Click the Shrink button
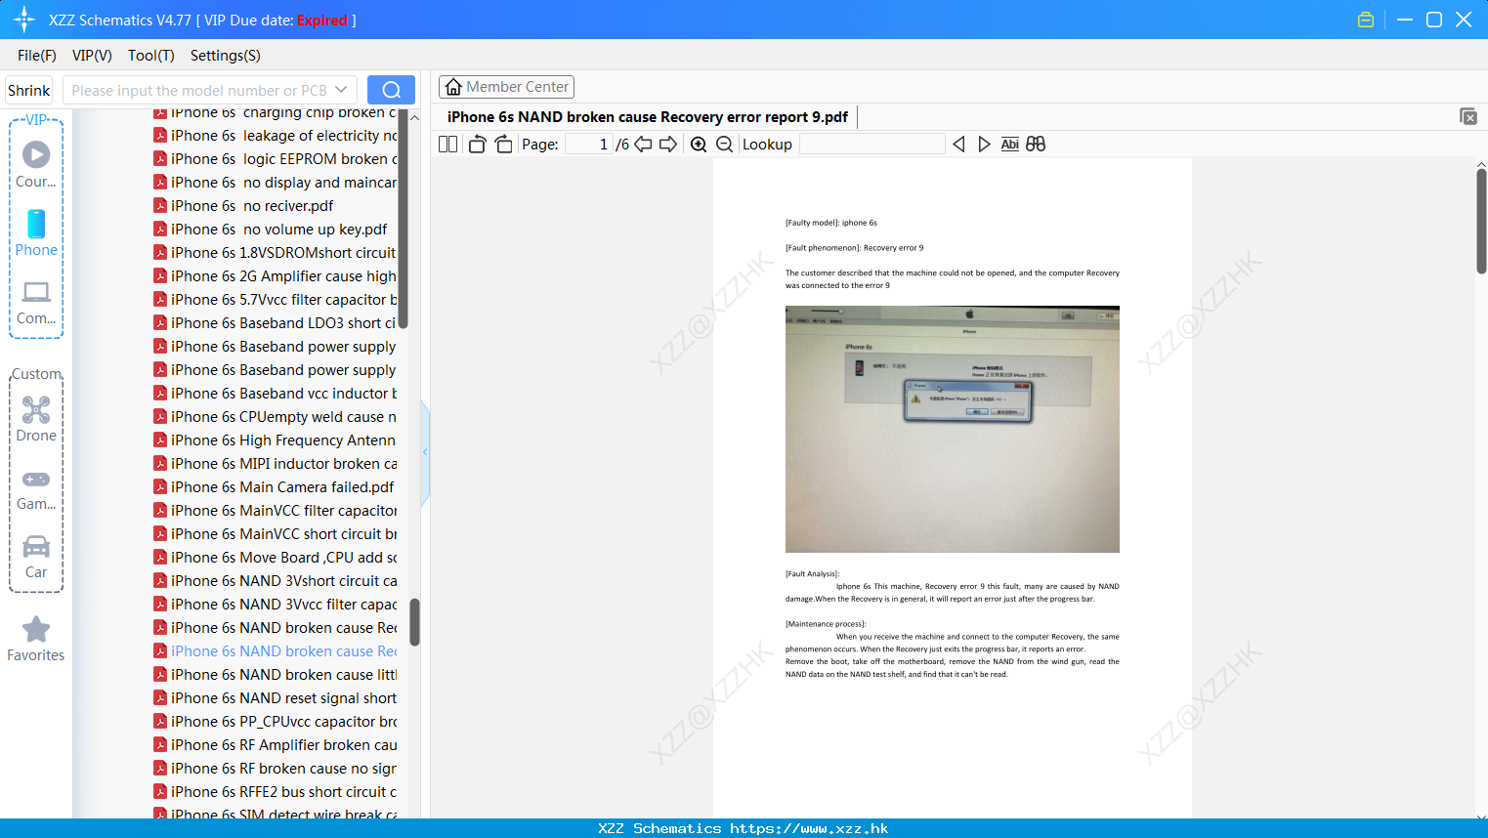The image size is (1488, 838). point(29,90)
